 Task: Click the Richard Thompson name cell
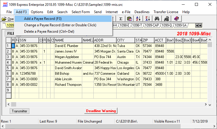(x=68, y=85)
